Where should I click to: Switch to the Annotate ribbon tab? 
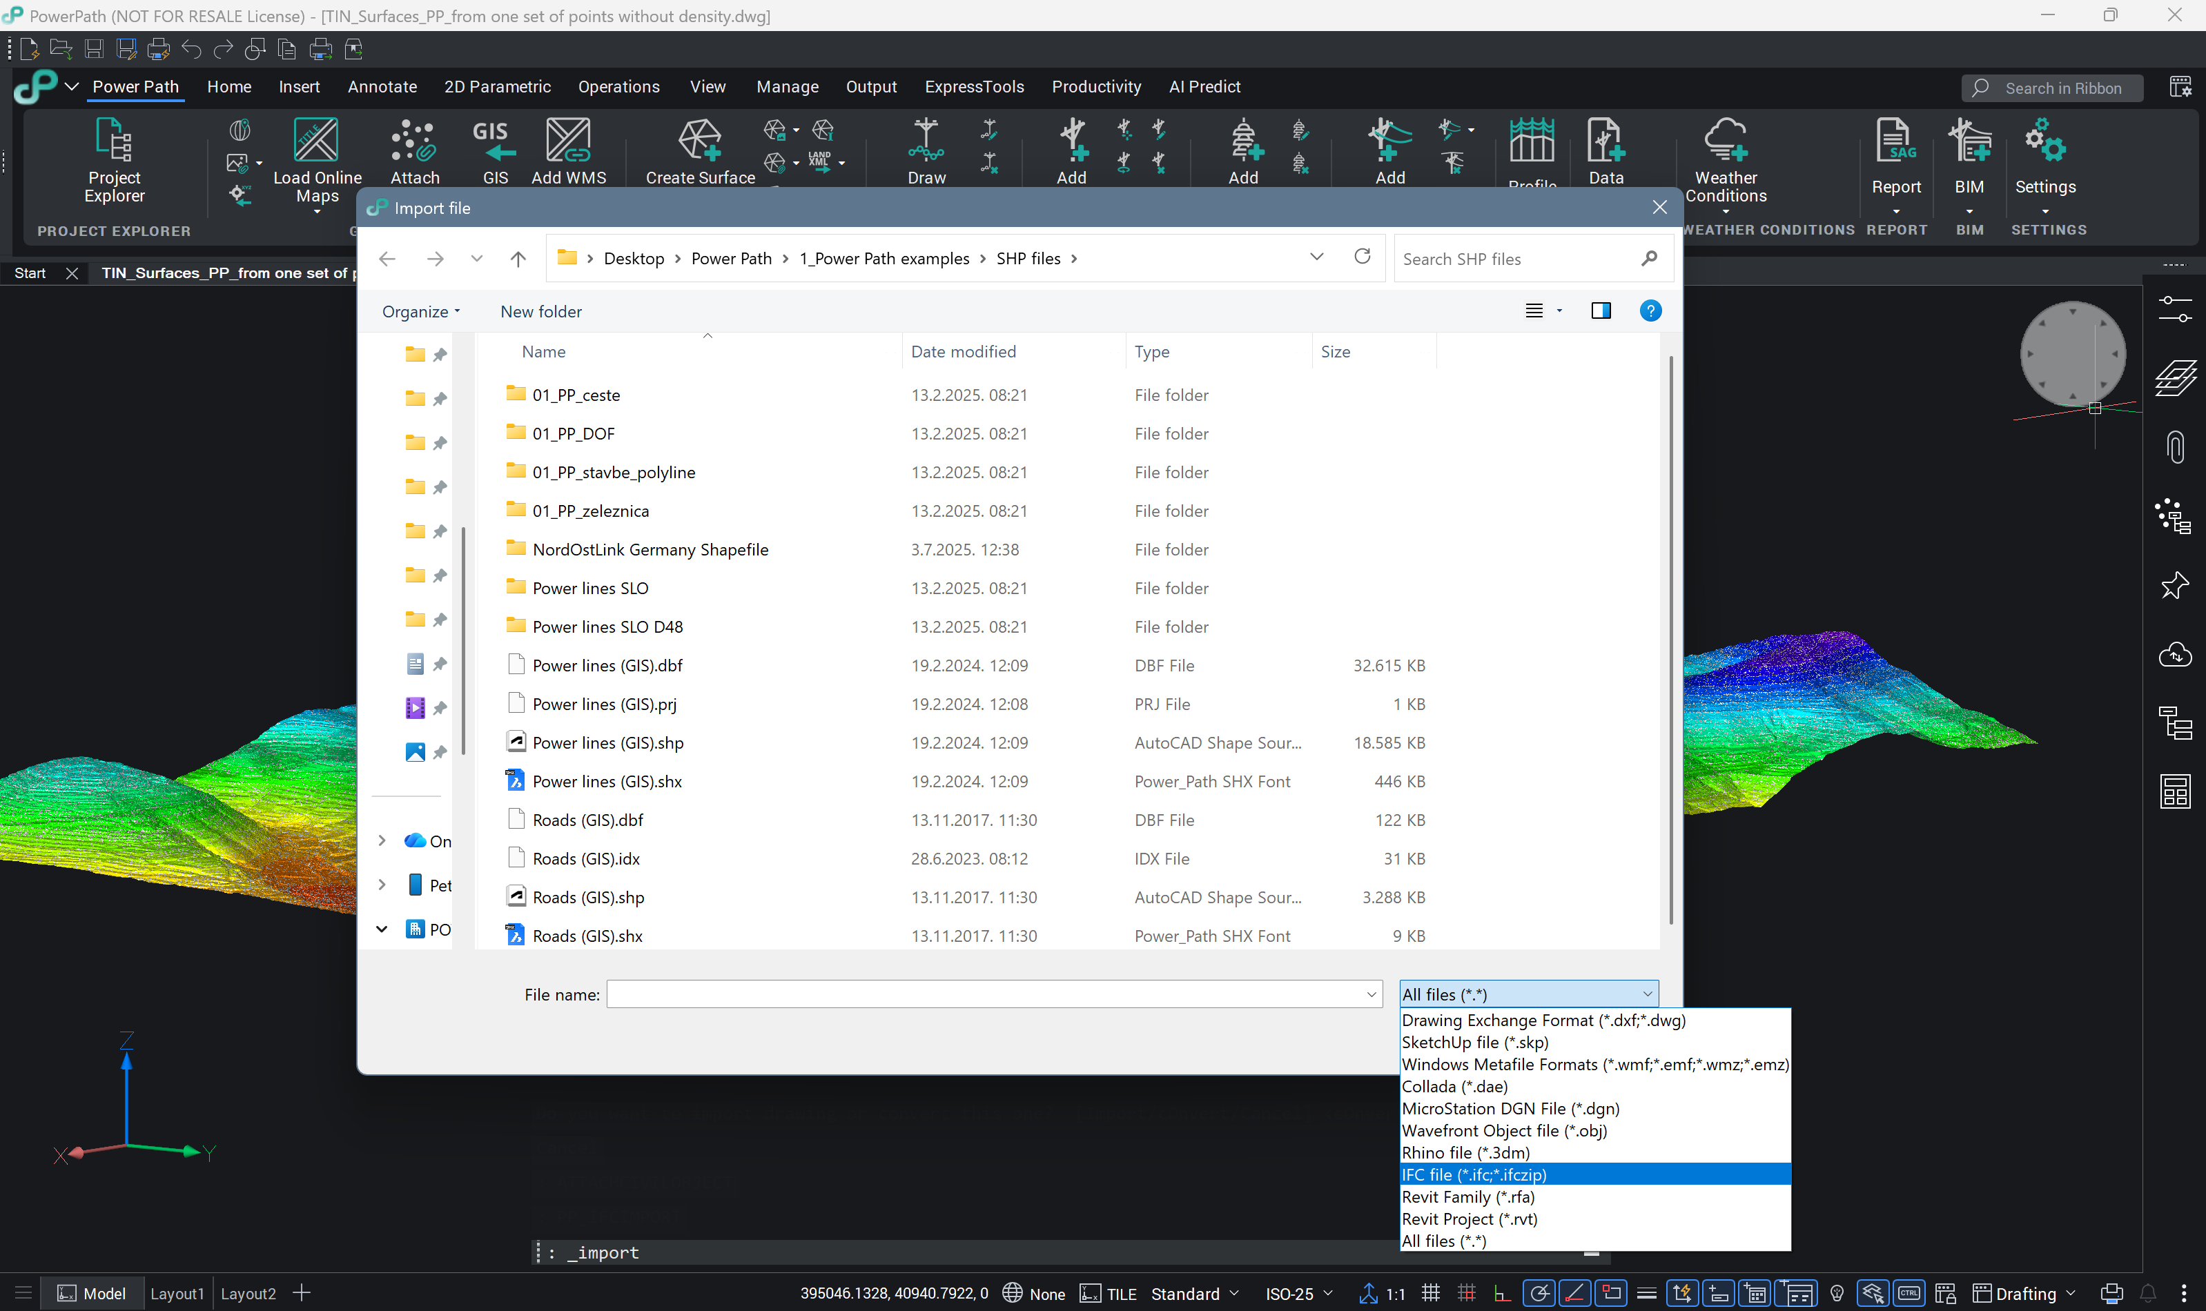click(x=382, y=86)
